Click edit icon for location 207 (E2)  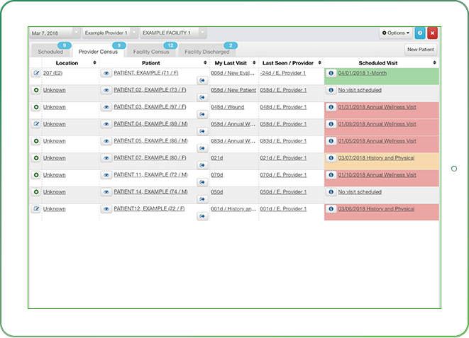(35, 73)
